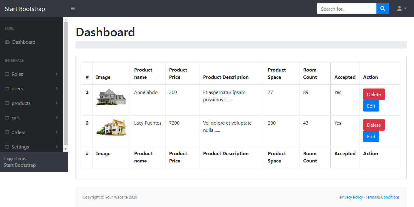Click the sidebar scrollbar down arrow
This screenshot has height=207, width=414.
tap(65, 149)
